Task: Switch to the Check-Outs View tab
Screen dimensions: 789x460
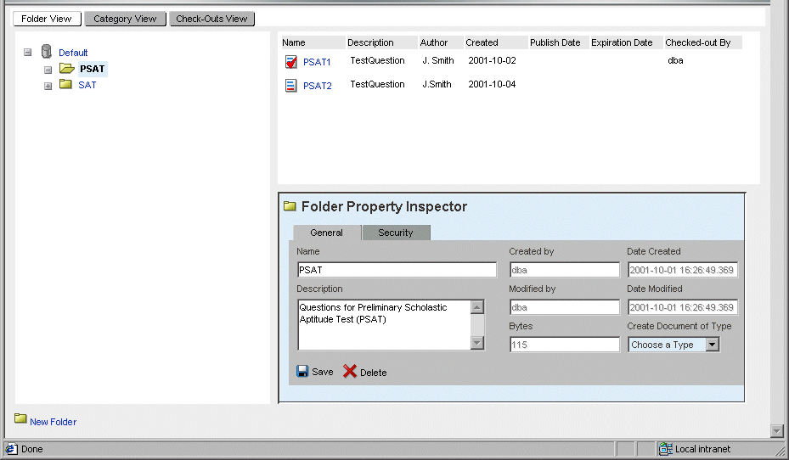Action: click(211, 19)
